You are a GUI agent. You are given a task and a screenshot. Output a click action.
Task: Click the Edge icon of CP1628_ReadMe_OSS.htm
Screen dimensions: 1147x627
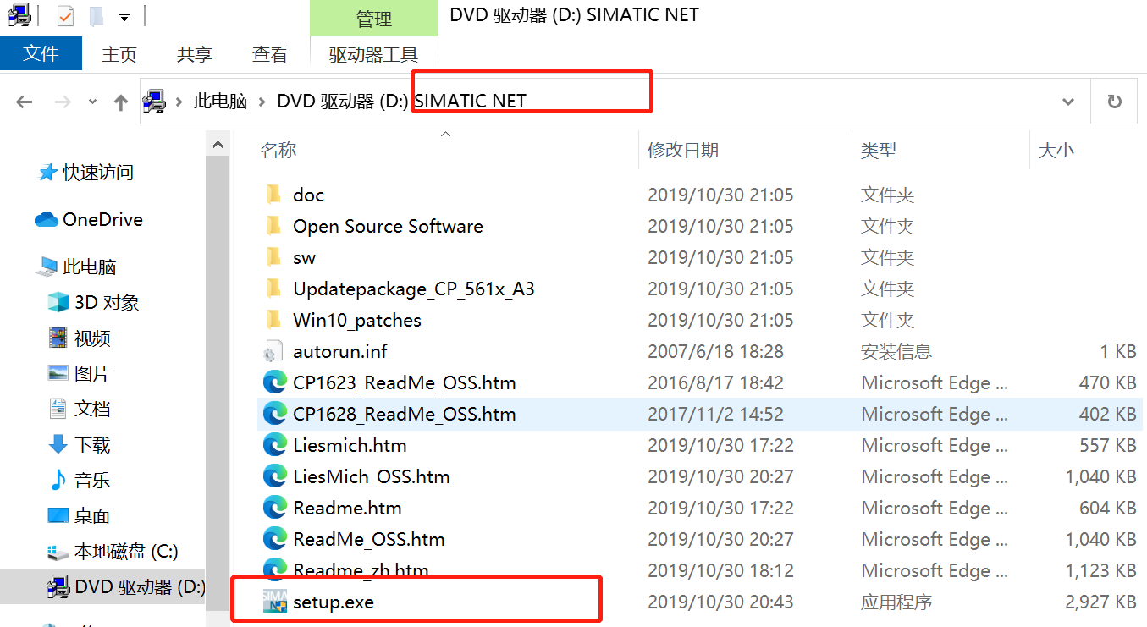[274, 414]
